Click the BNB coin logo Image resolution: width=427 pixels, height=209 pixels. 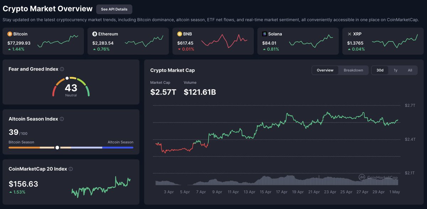[180, 34]
